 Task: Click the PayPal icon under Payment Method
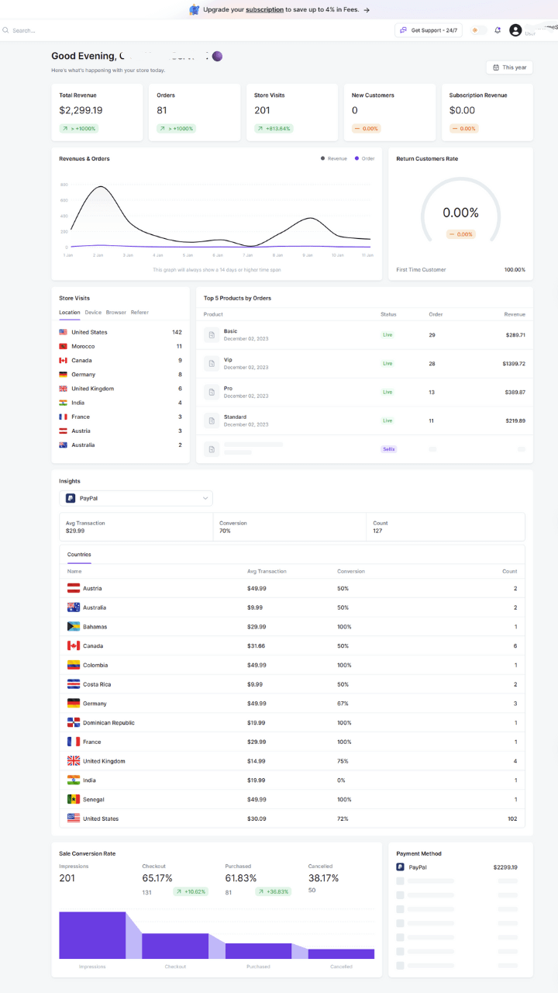400,867
